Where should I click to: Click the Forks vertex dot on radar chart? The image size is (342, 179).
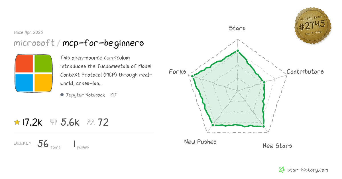[193, 76]
